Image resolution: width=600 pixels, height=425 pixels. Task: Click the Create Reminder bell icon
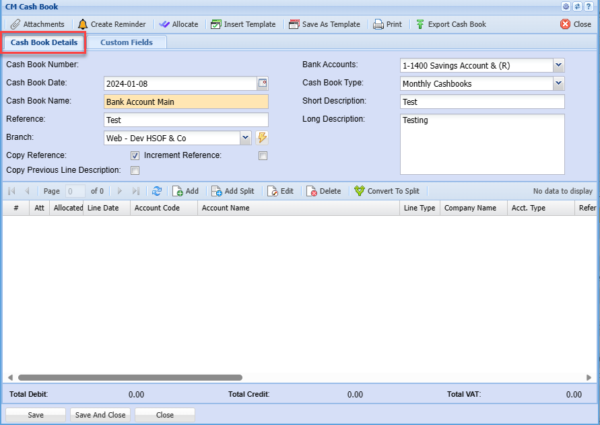pos(83,24)
